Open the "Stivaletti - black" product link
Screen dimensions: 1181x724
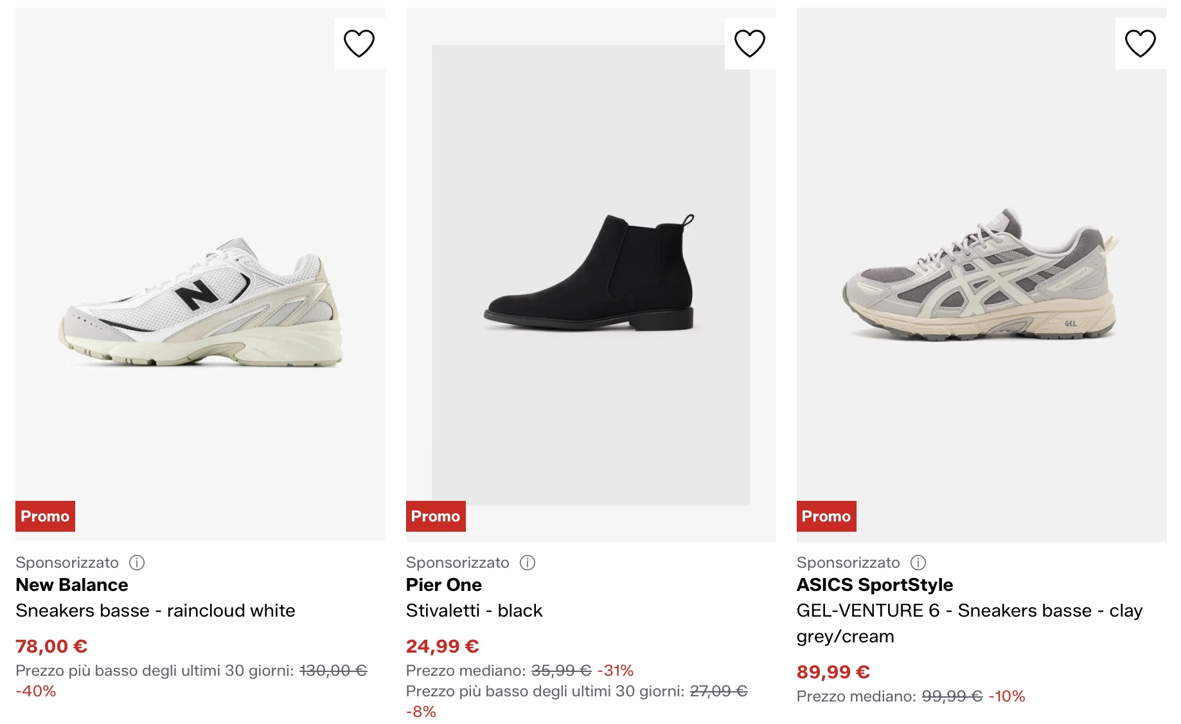coord(474,611)
